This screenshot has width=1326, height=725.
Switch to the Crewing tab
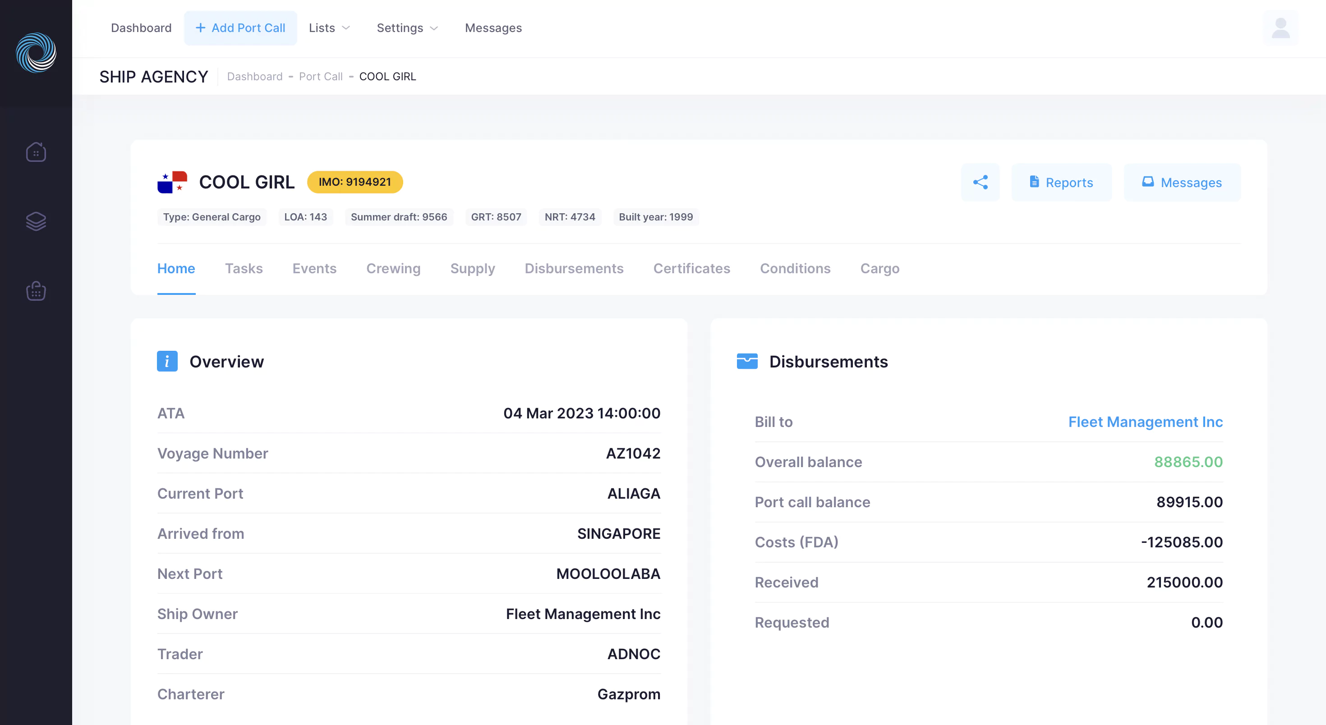393,269
